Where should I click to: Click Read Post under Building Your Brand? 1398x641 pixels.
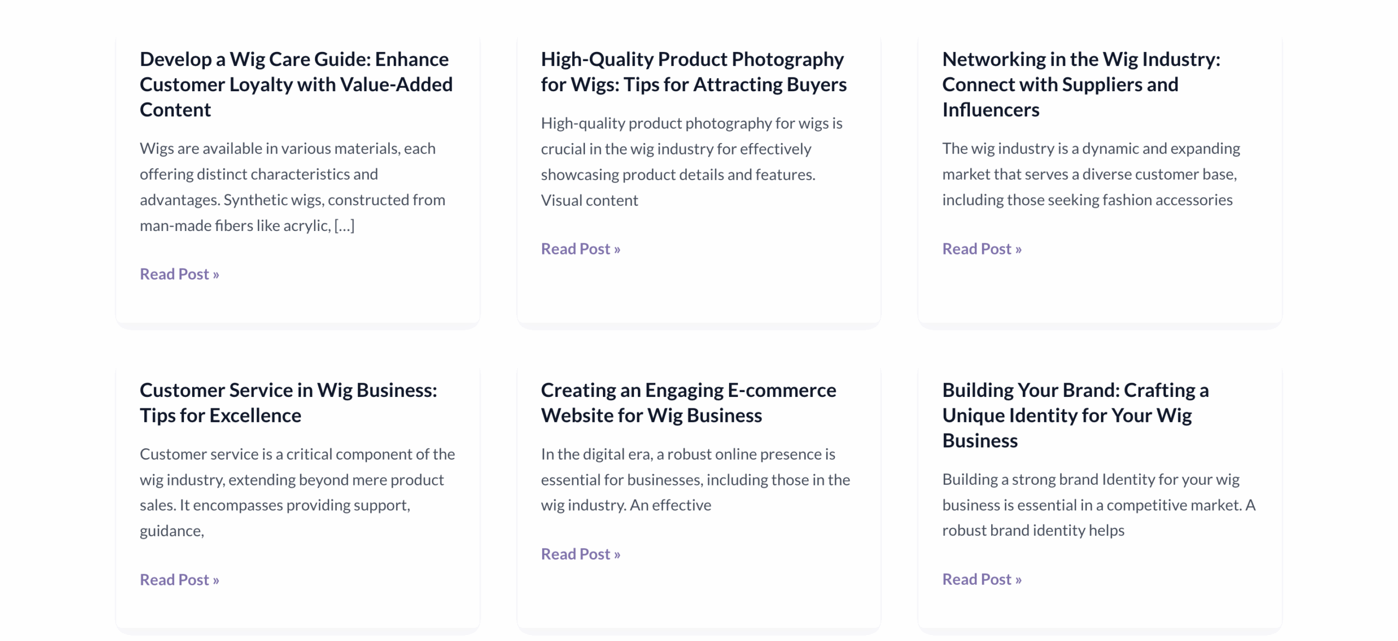pyautogui.click(x=981, y=579)
